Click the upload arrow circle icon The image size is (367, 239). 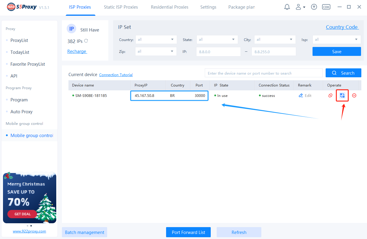[314, 7]
